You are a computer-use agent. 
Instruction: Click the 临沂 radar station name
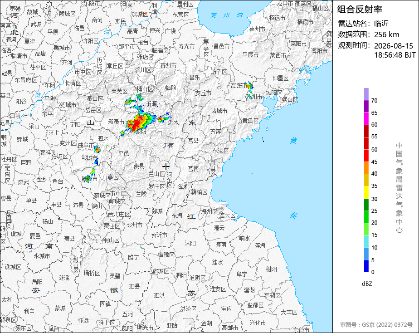[x=381, y=24]
